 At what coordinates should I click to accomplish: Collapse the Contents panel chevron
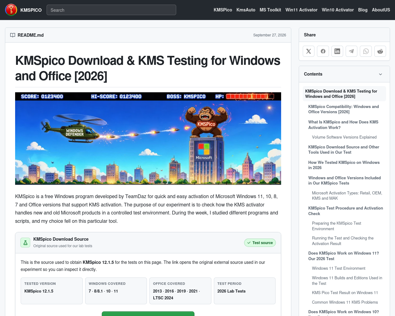coord(380,74)
